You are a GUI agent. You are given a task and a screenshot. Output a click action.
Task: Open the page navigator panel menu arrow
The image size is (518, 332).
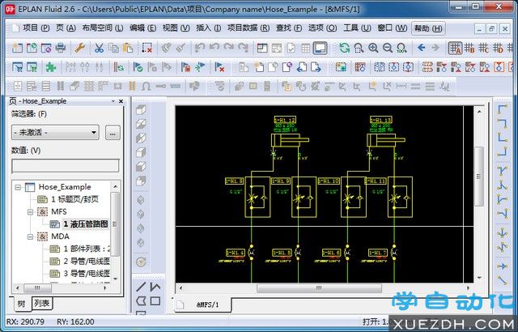[x=113, y=101]
